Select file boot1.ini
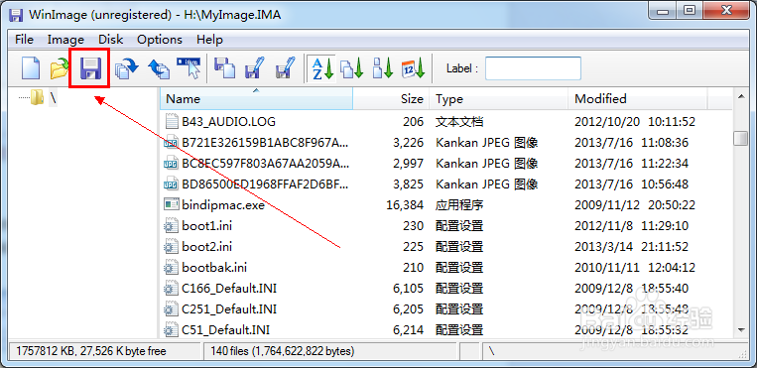The height and width of the screenshot is (368, 757). pyautogui.click(x=207, y=225)
